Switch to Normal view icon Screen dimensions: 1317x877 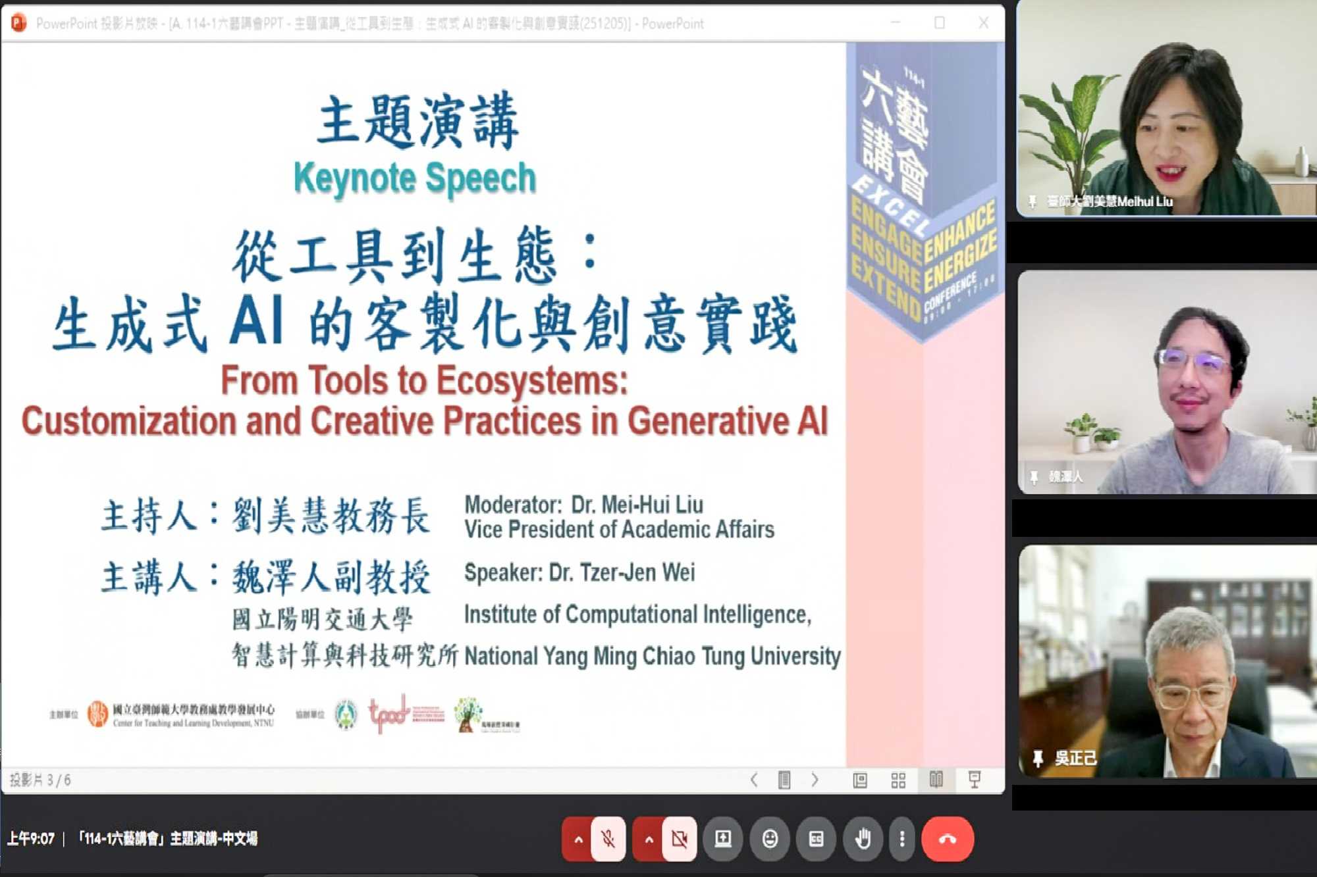coord(859,780)
